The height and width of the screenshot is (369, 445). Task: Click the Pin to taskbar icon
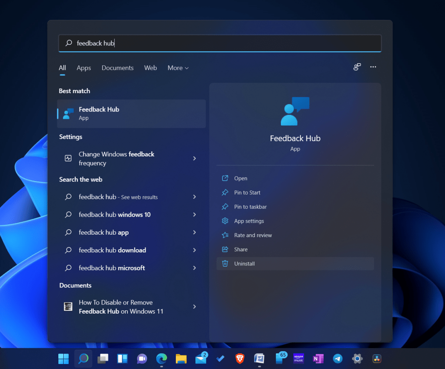pyautogui.click(x=225, y=207)
